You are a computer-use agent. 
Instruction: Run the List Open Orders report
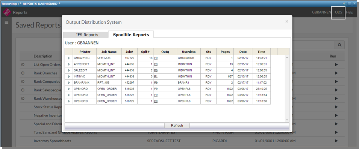(336, 65)
